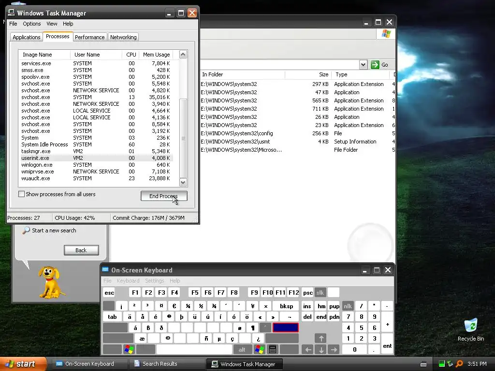Enable Show processes from all users
495x371 pixels.
coord(21,194)
